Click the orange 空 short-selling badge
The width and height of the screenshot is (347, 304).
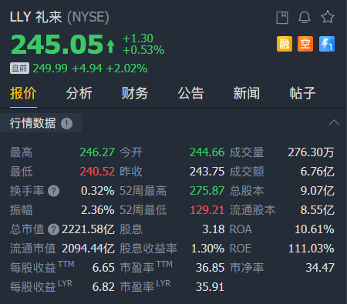(x=305, y=44)
